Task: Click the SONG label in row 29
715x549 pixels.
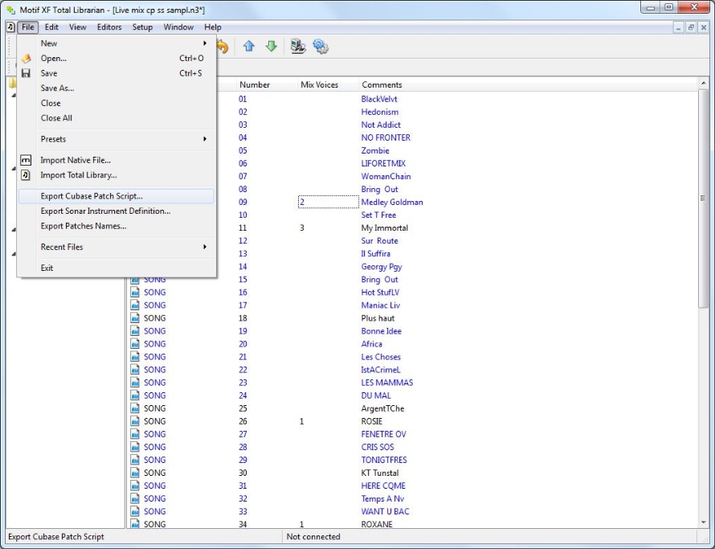Action: [x=154, y=460]
